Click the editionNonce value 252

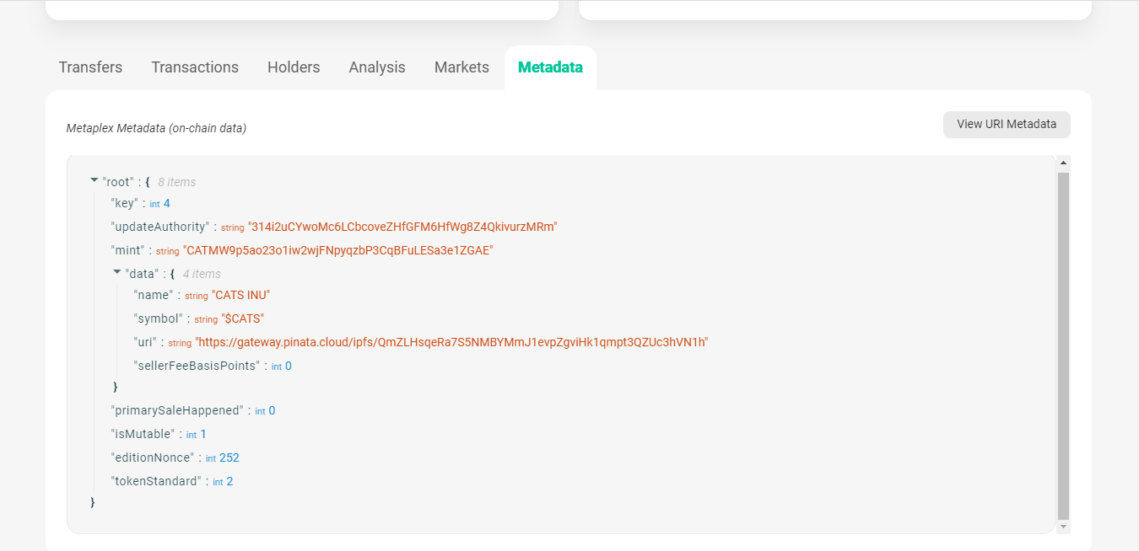[232, 457]
